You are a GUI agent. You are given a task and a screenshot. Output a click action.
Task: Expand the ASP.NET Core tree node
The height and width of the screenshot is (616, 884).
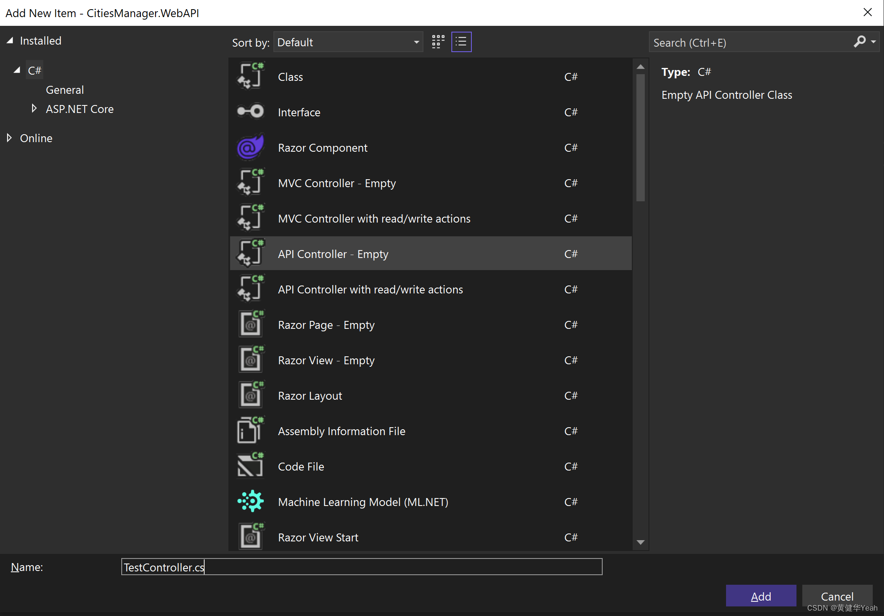tap(34, 109)
